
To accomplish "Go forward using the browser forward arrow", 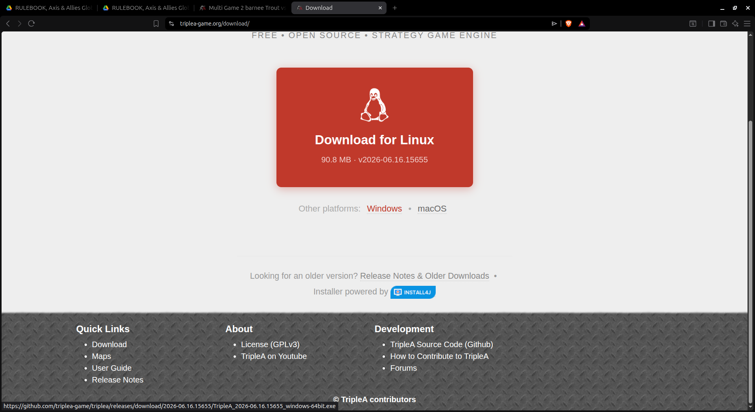I will coord(20,24).
